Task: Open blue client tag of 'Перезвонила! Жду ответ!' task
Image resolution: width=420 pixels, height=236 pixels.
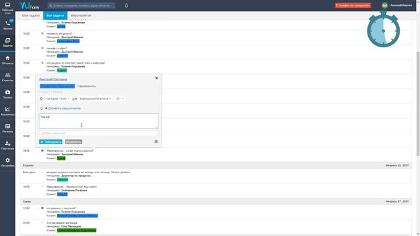Action: [62, 194]
